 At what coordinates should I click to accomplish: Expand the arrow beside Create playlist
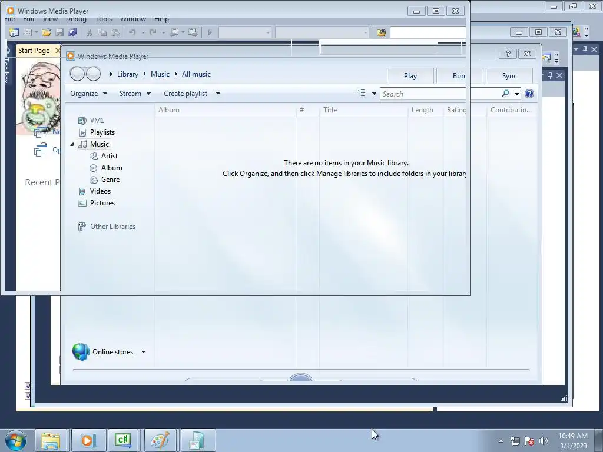click(218, 94)
